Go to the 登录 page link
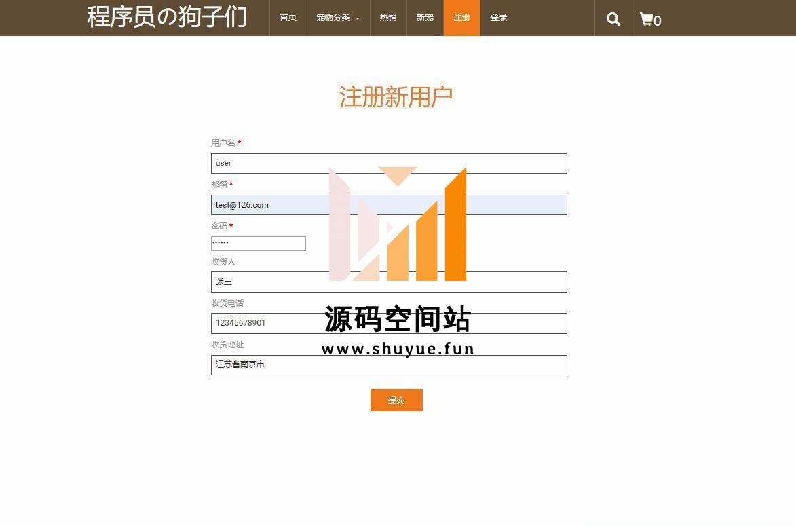The image size is (796, 526). click(x=498, y=18)
